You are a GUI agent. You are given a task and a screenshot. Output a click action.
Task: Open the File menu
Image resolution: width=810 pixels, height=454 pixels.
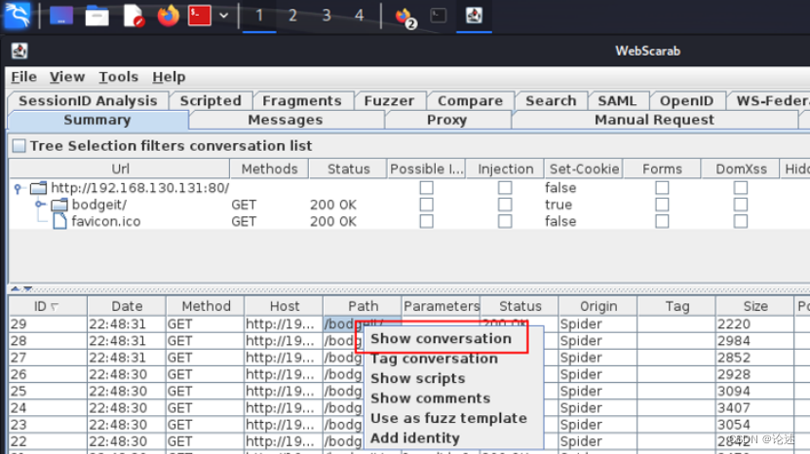[23, 77]
